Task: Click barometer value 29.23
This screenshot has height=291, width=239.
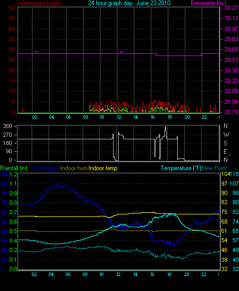Action: (231, 81)
